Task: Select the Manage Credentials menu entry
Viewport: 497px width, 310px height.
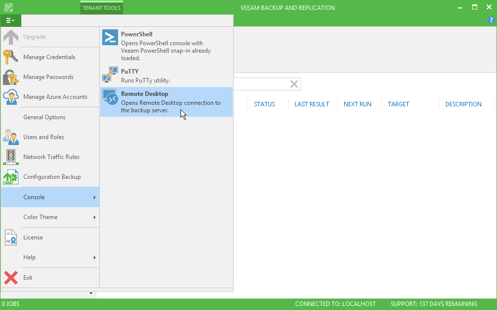Action: (x=50, y=57)
